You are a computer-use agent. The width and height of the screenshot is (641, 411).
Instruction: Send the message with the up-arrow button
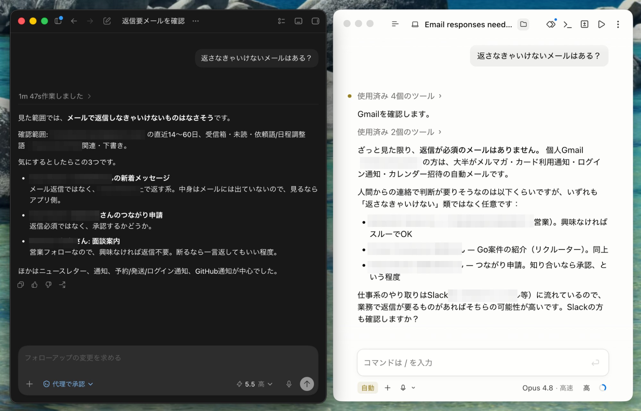pyautogui.click(x=307, y=384)
